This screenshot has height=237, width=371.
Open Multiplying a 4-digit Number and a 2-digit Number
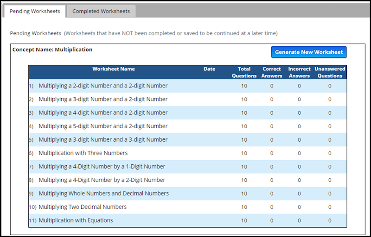pyautogui.click(x=103, y=112)
